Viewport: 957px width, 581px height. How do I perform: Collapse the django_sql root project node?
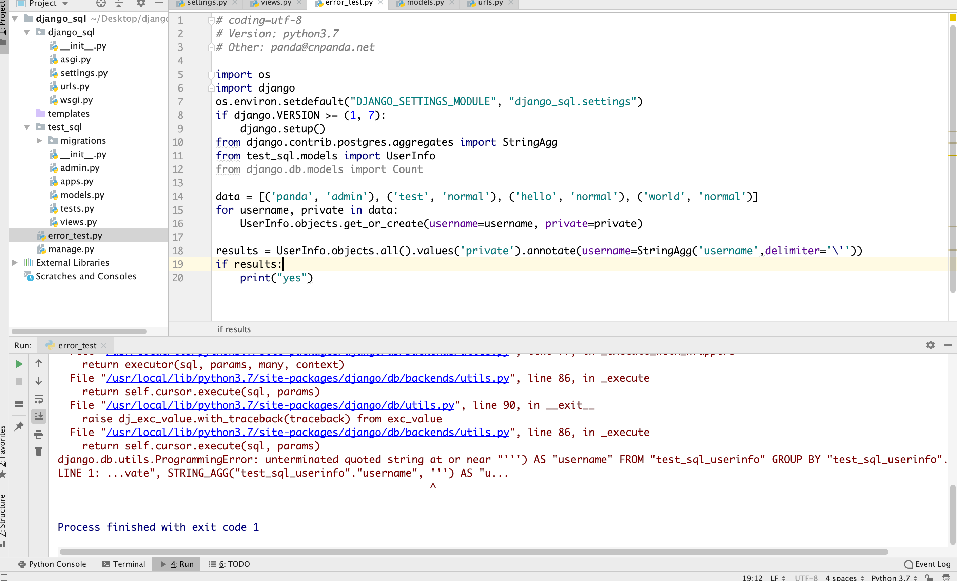[x=15, y=19]
